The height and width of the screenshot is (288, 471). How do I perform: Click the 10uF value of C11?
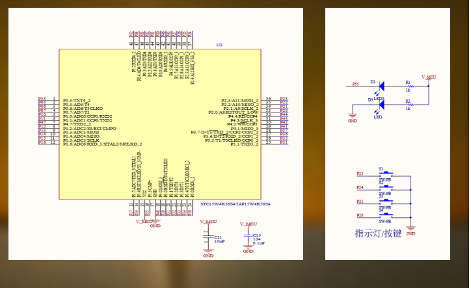tap(219, 241)
